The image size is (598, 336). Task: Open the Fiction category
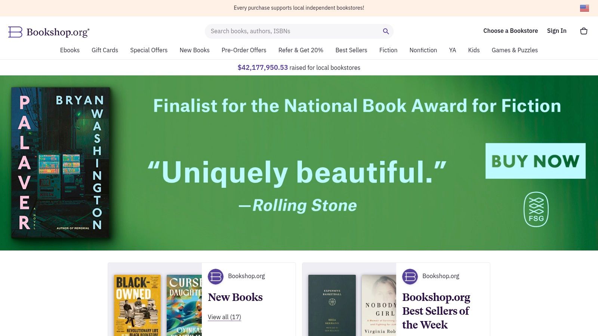pos(388,50)
